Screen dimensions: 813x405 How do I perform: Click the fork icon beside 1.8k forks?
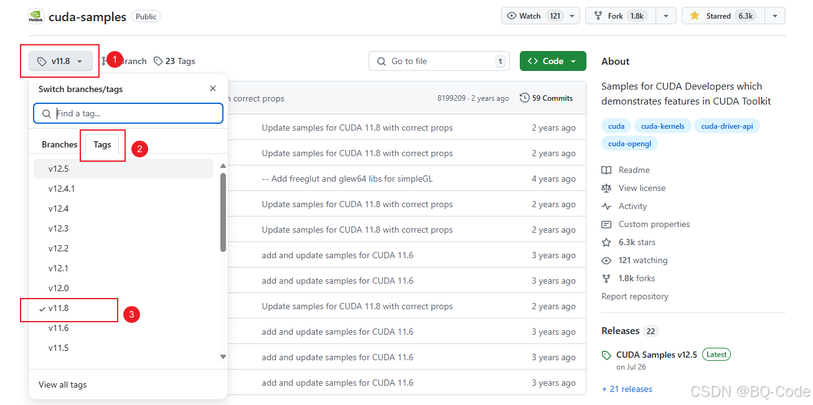pos(606,278)
